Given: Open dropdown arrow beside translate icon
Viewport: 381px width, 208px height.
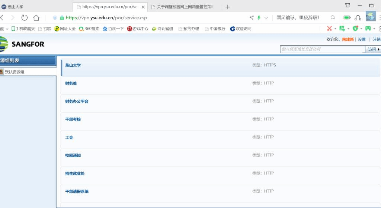Looking at the screenshot, I should (348, 29).
